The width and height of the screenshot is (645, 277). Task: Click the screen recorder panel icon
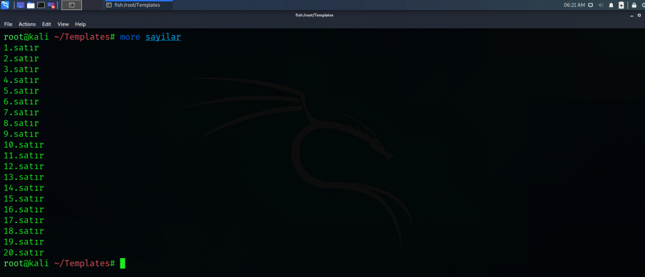tap(52, 5)
